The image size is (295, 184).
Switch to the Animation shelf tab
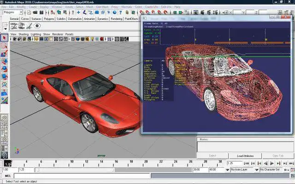point(89,19)
